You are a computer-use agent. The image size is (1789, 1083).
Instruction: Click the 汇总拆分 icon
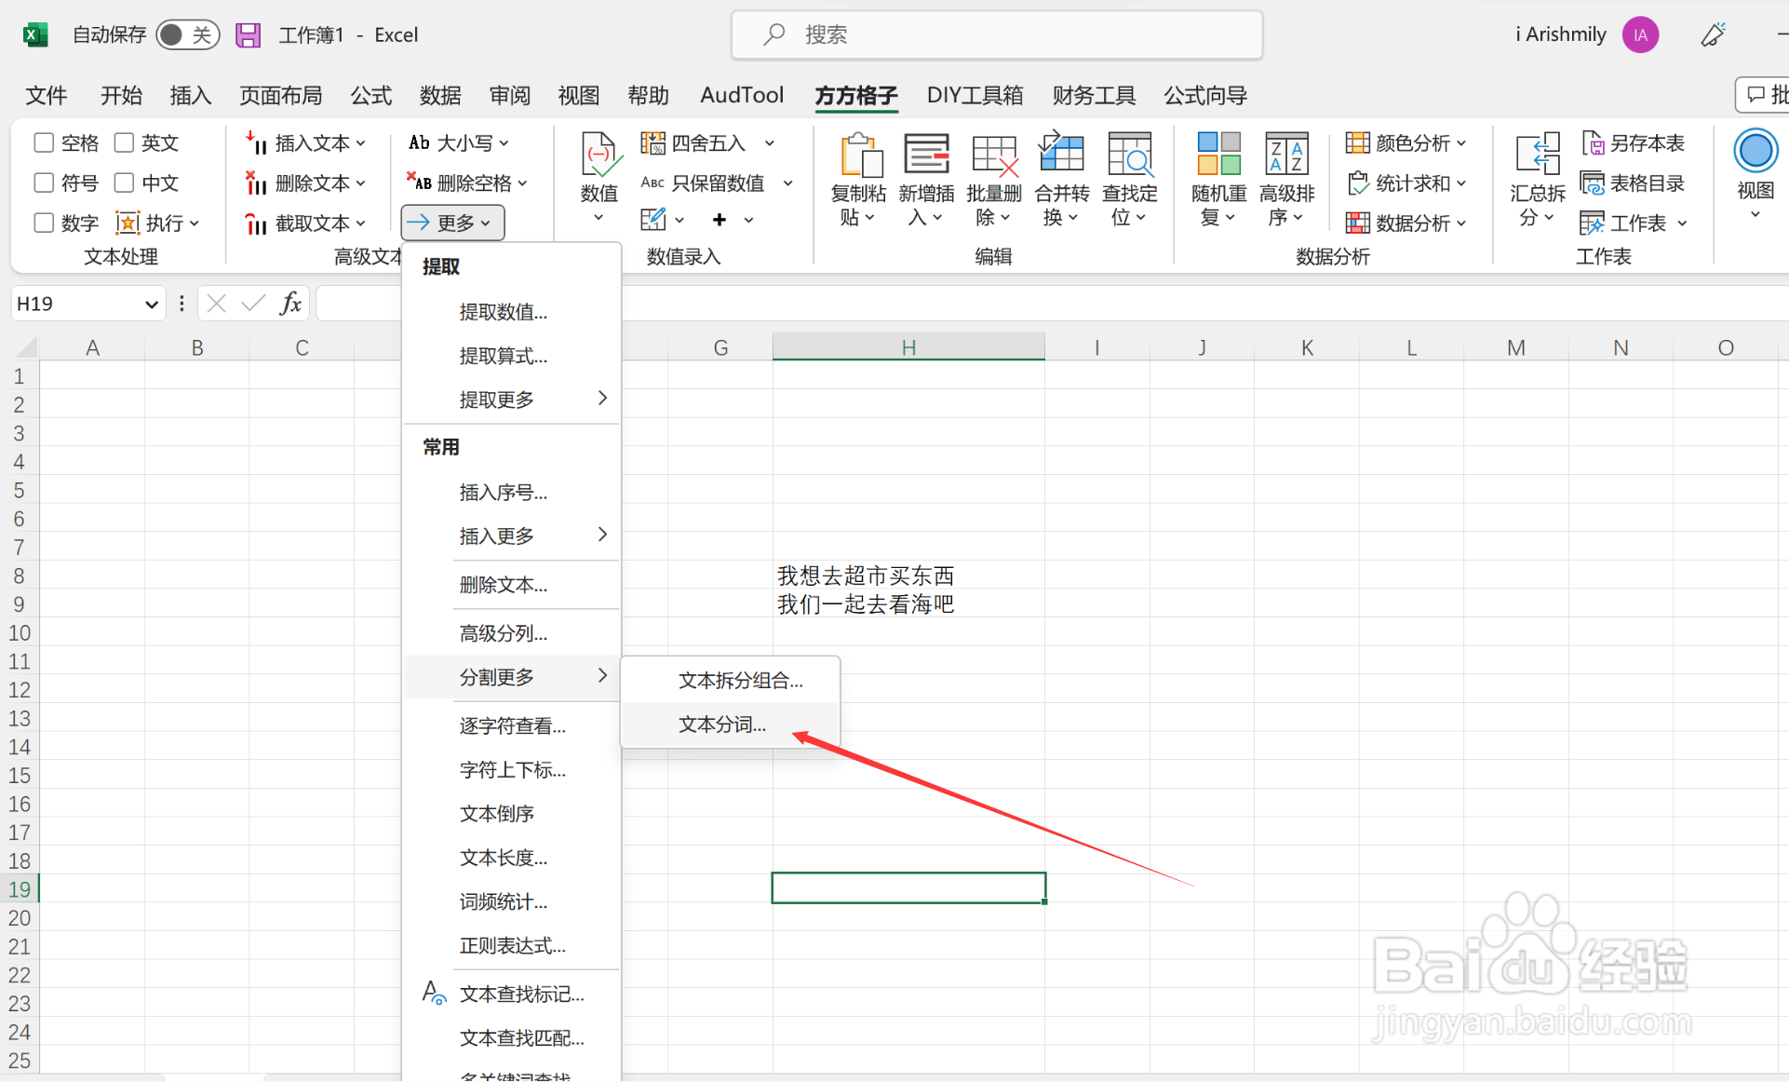pyautogui.click(x=1538, y=155)
